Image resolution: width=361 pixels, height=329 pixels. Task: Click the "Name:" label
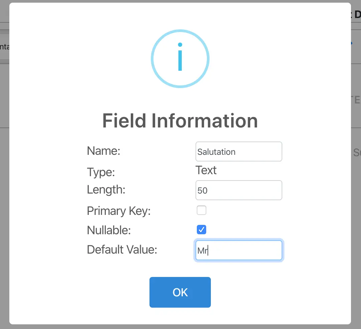(103, 151)
